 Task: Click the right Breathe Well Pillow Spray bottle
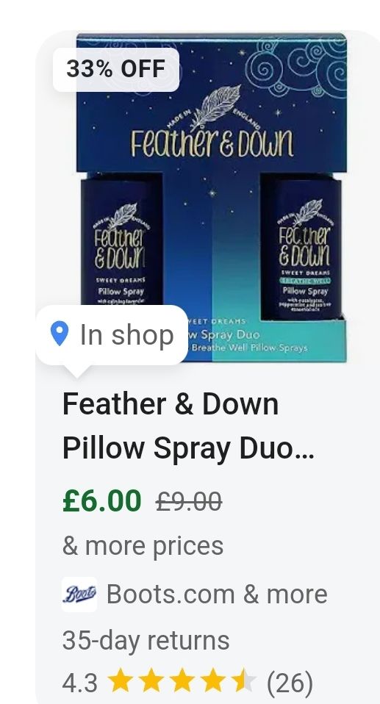pyautogui.click(x=301, y=246)
